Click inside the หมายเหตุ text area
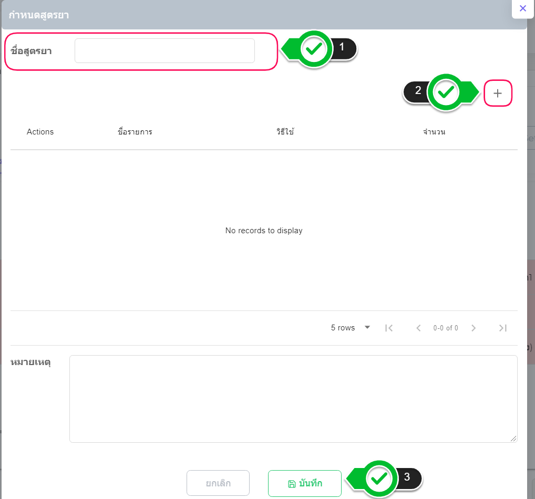Viewport: 535px width, 499px height. click(293, 399)
